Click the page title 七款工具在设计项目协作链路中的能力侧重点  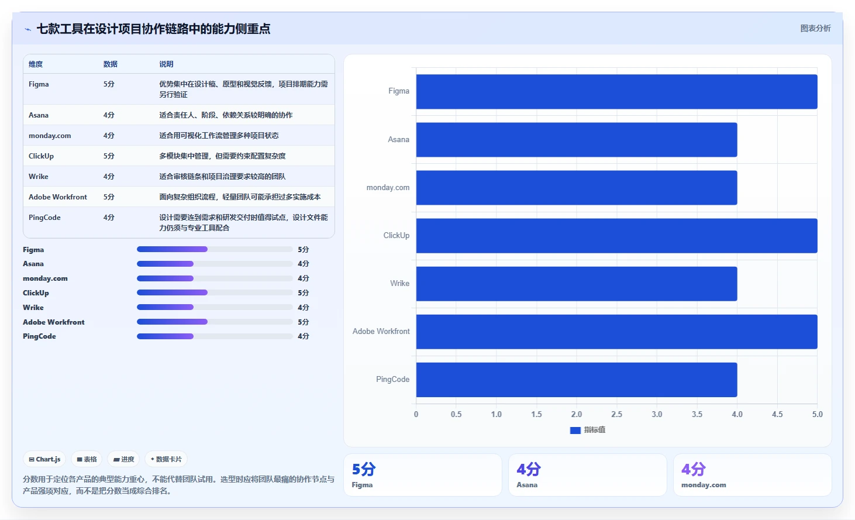(153, 29)
